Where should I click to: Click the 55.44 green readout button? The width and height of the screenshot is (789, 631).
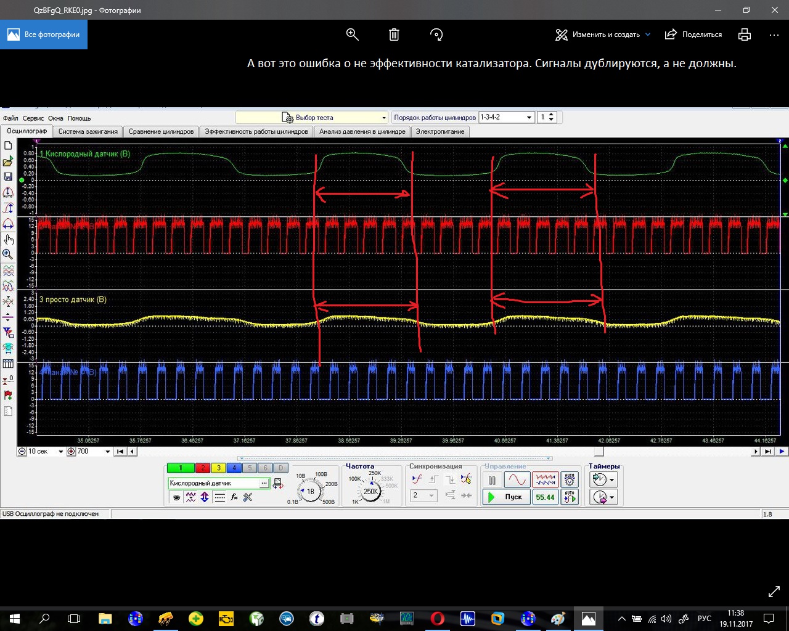[546, 497]
